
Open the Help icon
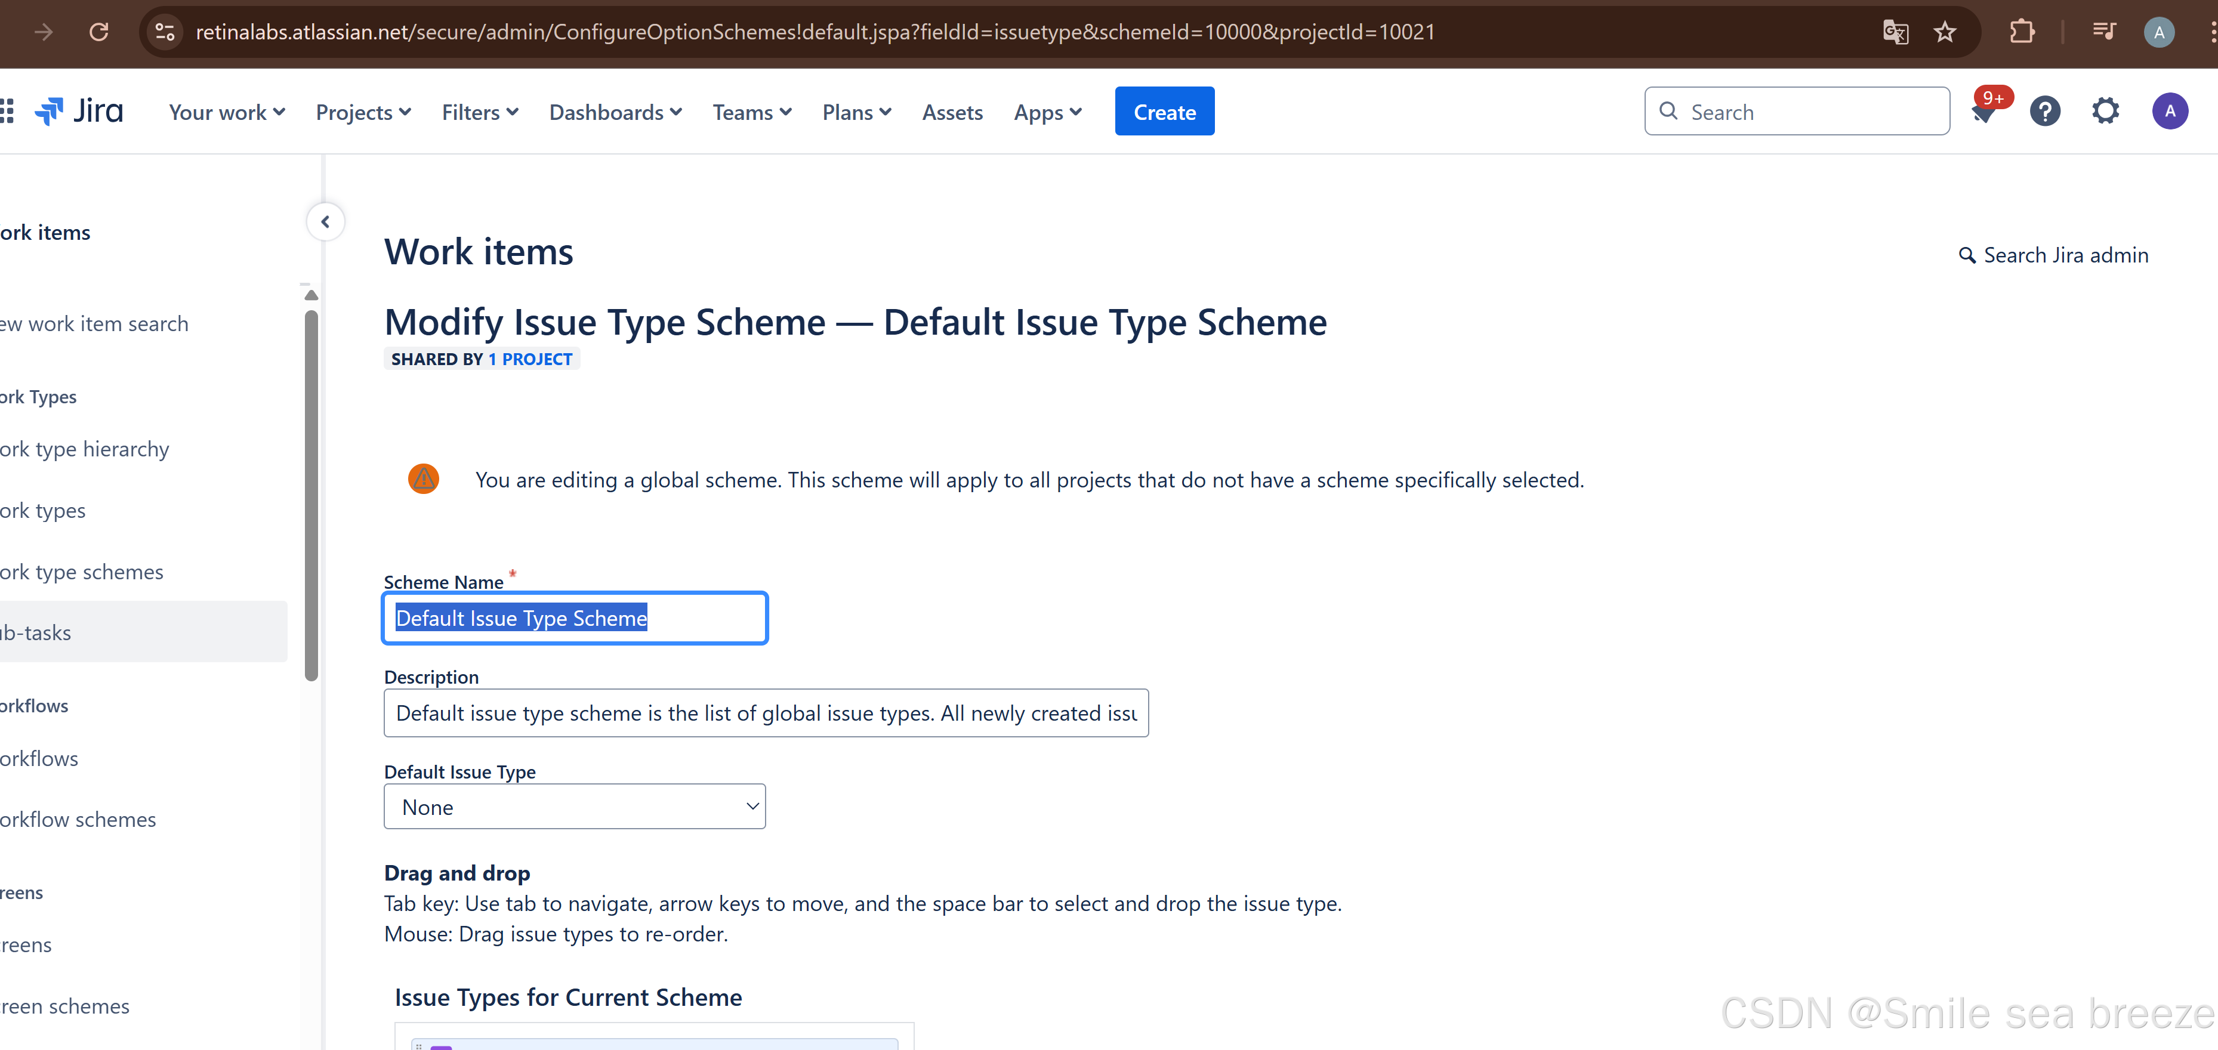tap(2045, 110)
